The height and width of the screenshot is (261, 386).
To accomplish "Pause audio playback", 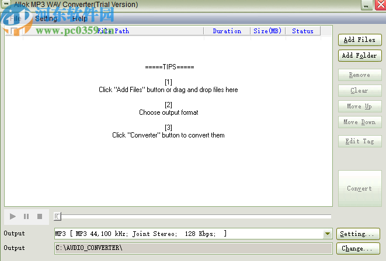I will 26,217.
